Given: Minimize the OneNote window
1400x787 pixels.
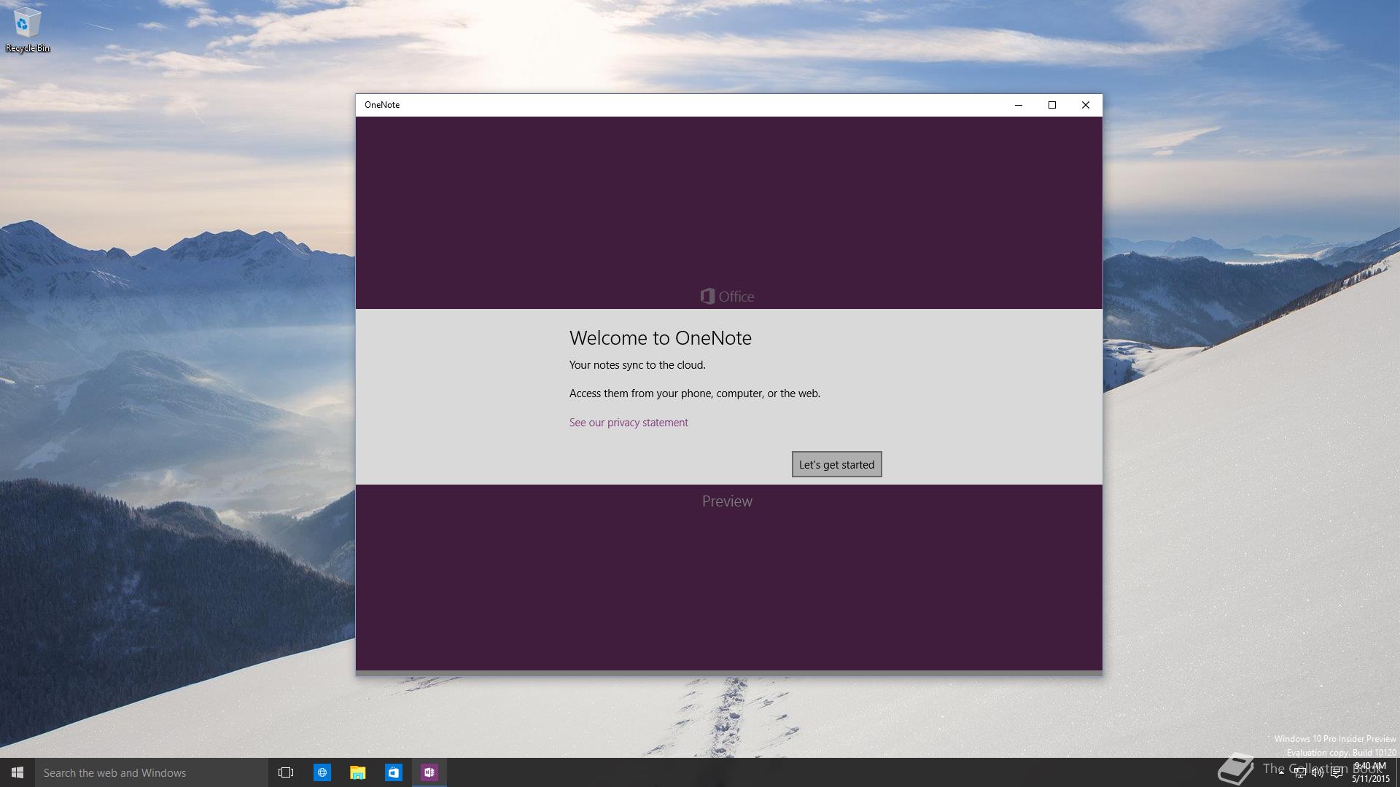Looking at the screenshot, I should 1019,105.
